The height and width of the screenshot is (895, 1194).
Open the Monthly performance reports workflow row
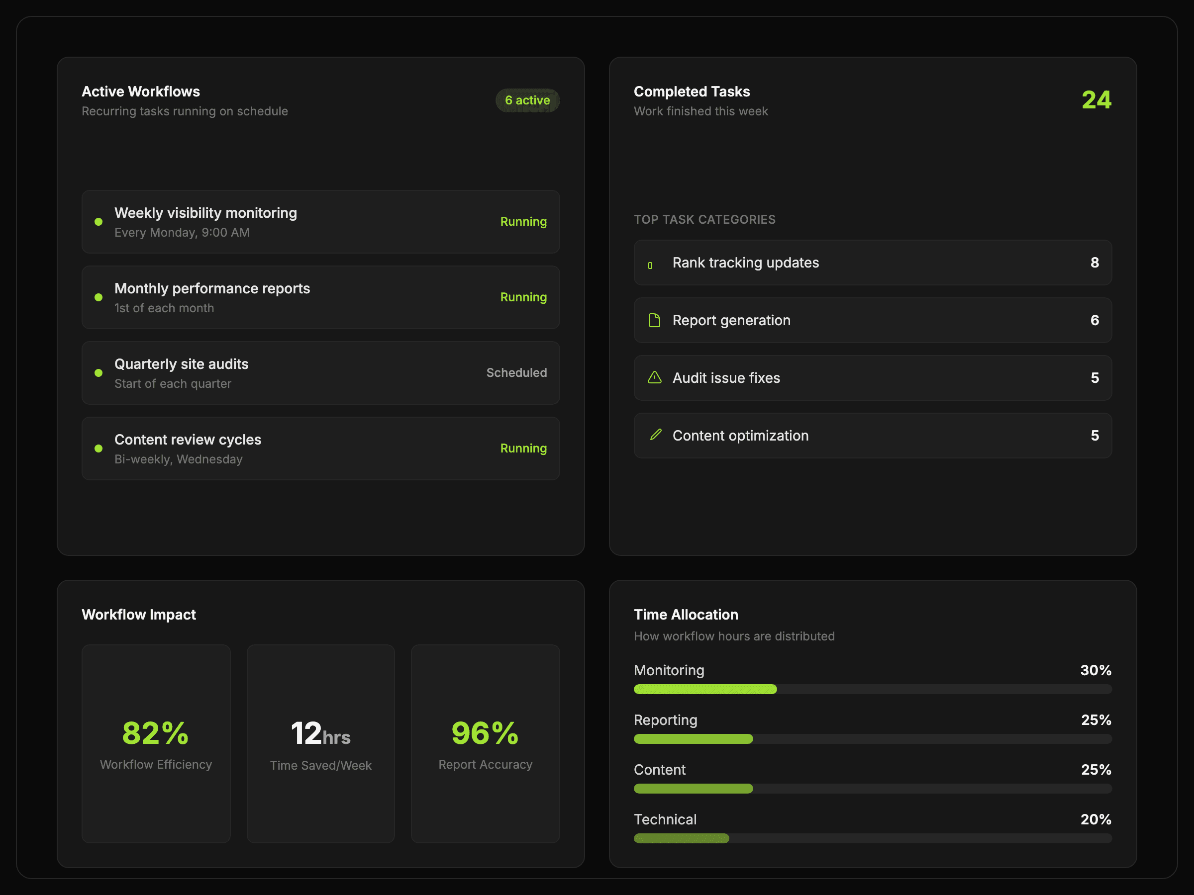(x=320, y=297)
